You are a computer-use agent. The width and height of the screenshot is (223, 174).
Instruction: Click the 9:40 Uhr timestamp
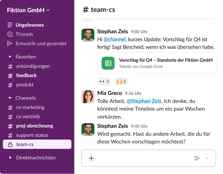coord(139,126)
